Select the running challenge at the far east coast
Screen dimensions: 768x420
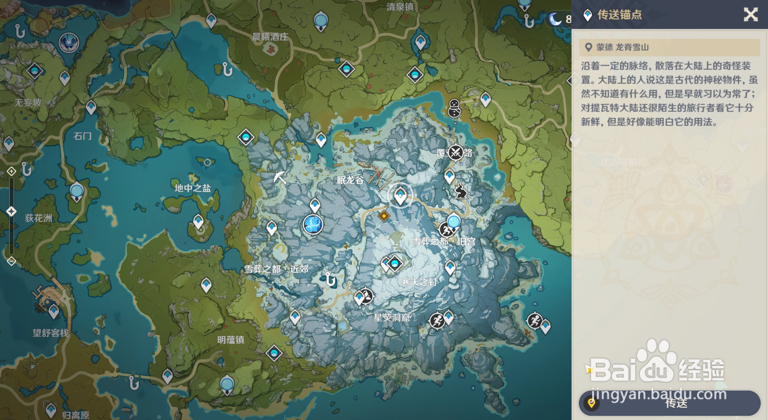coord(535,320)
